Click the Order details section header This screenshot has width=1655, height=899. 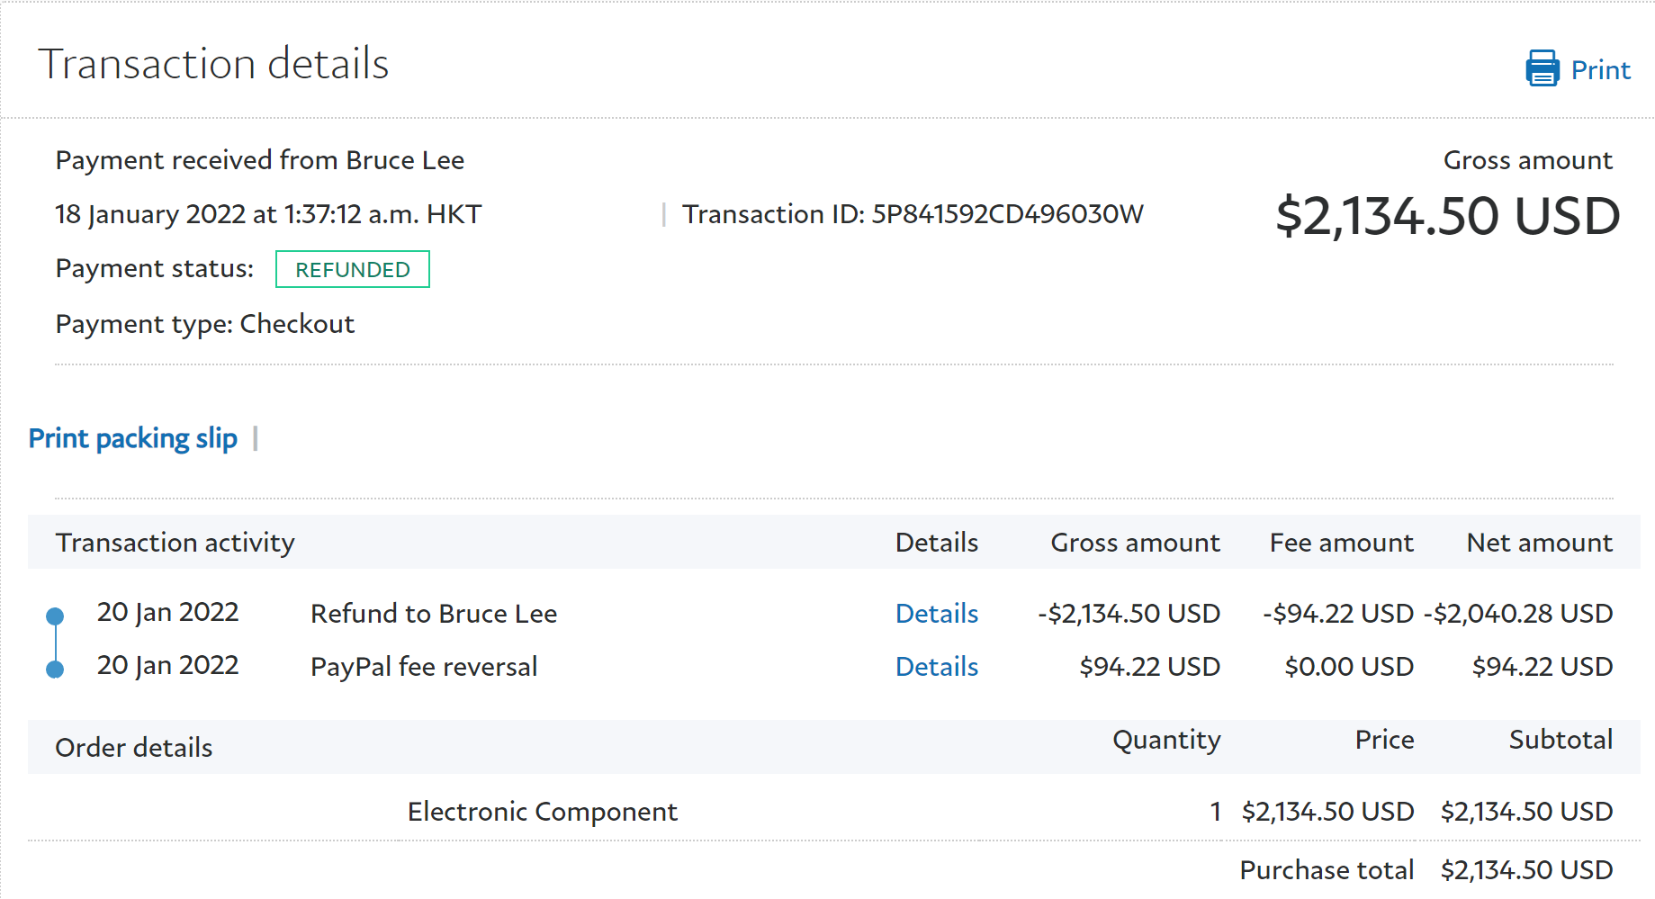[134, 748]
